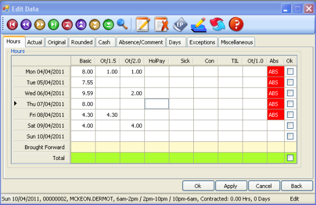Jump to last record green icon
The image size is (316, 205).
point(53,24)
